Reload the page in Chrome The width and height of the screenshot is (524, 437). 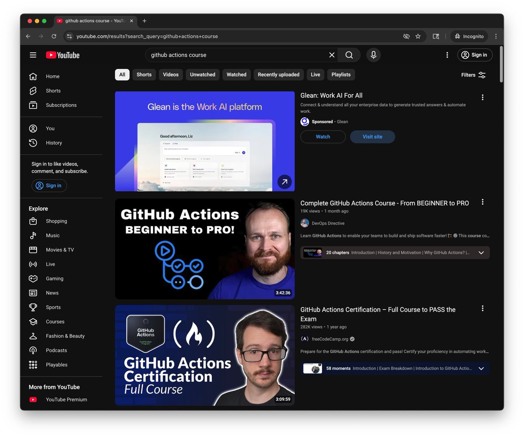54,36
